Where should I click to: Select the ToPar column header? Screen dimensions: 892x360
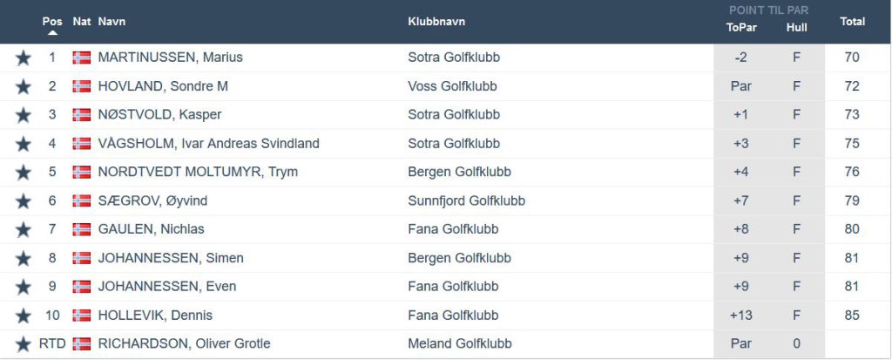741,27
